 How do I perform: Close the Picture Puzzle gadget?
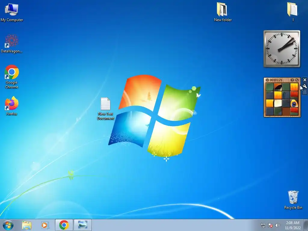coord(305,80)
